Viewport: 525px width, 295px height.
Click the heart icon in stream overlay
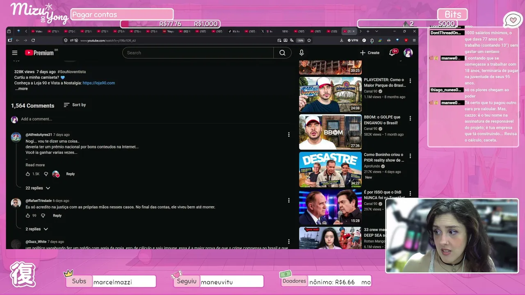tap(513, 20)
